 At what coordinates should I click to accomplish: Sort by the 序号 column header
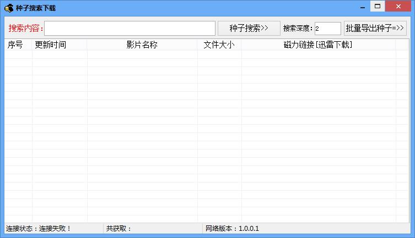15,45
